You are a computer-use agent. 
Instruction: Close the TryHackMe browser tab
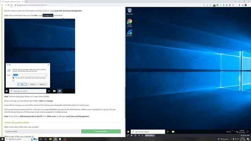point(23,2)
